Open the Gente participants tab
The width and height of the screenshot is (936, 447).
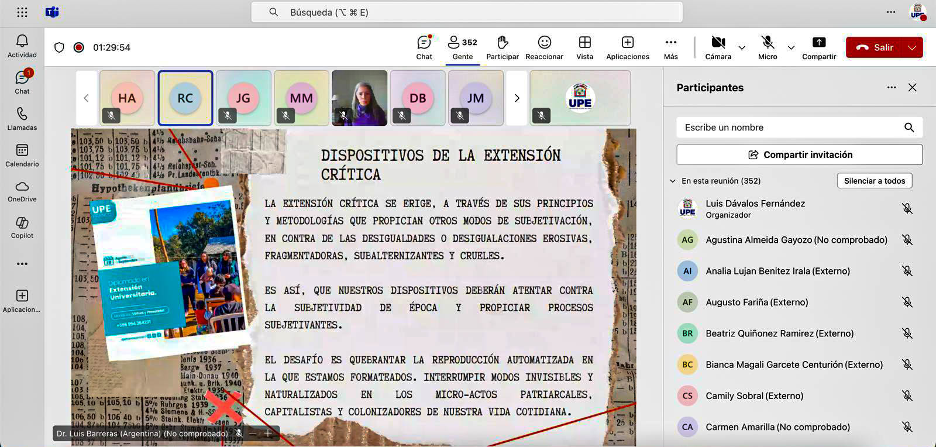click(462, 47)
